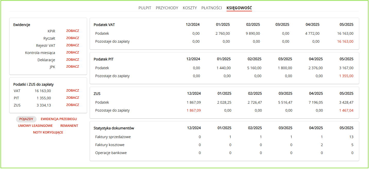369x169 pixels.
Task: Open the PULPIT tab
Action: pos(145,8)
